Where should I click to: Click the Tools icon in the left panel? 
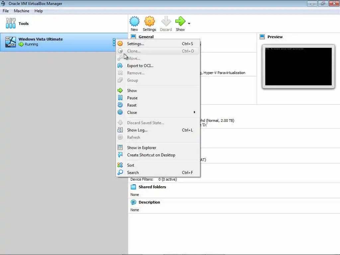tap(11, 23)
